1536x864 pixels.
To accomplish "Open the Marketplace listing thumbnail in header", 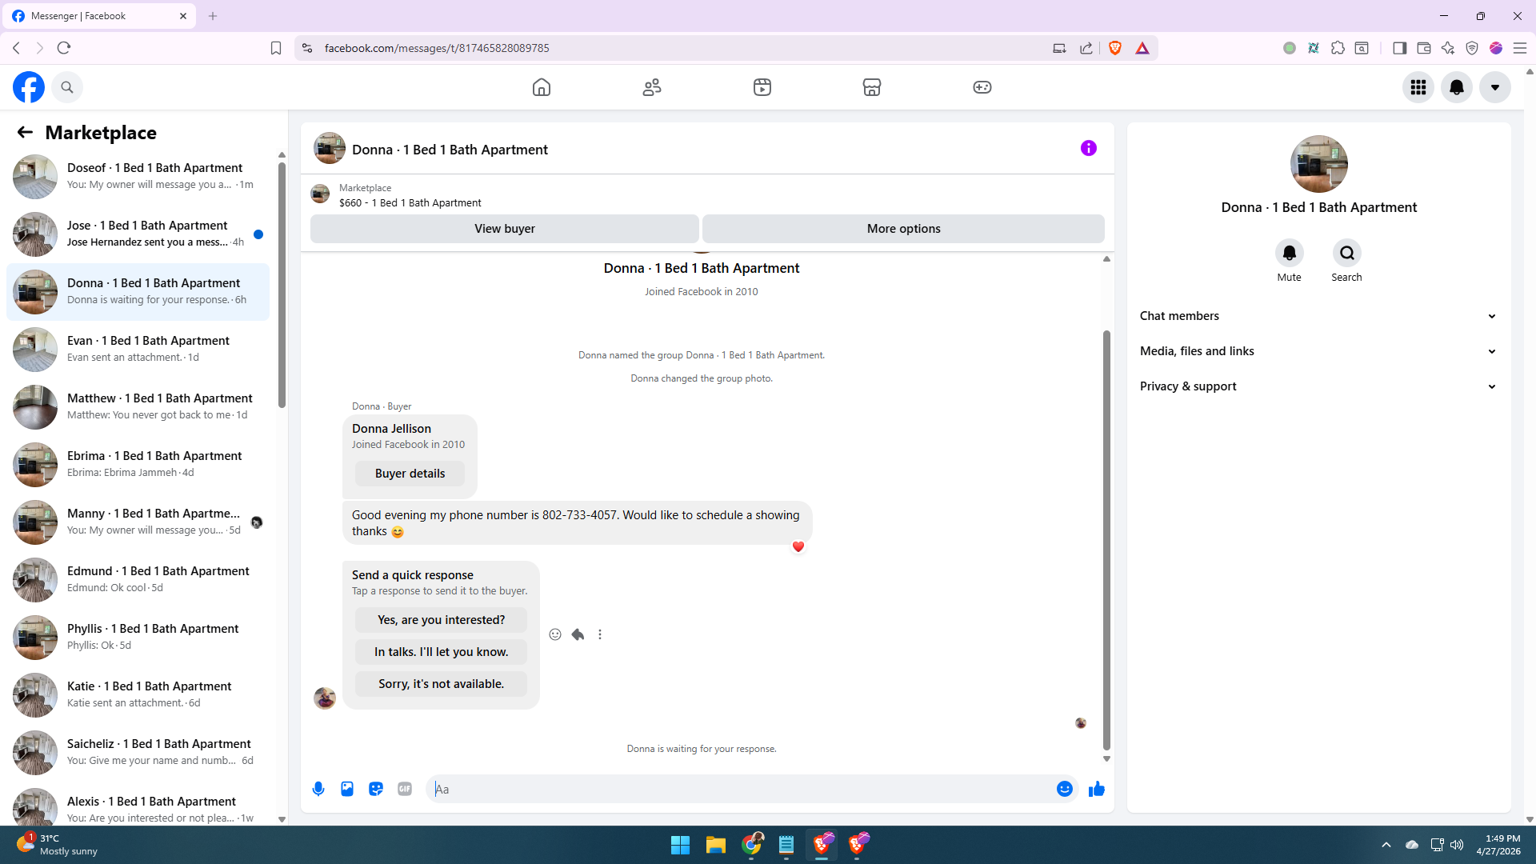I will tap(320, 194).
